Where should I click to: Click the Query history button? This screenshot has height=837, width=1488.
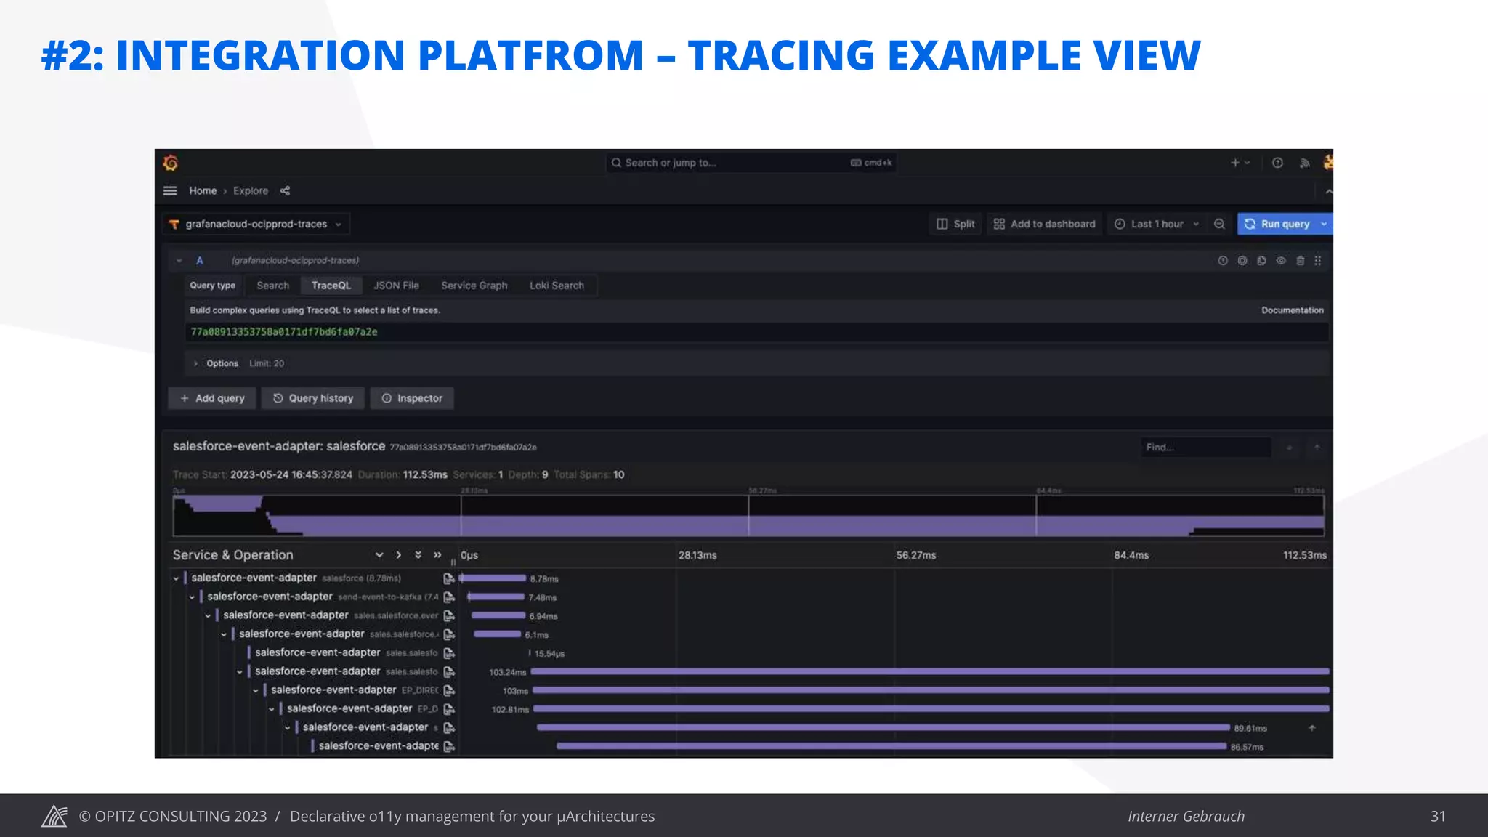(313, 398)
